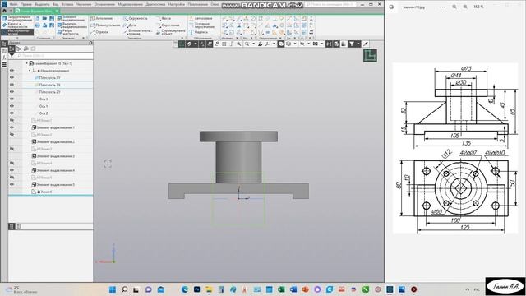Open the Моделирование menu
Viewport: 526px width, 296px height.
tap(130, 4)
